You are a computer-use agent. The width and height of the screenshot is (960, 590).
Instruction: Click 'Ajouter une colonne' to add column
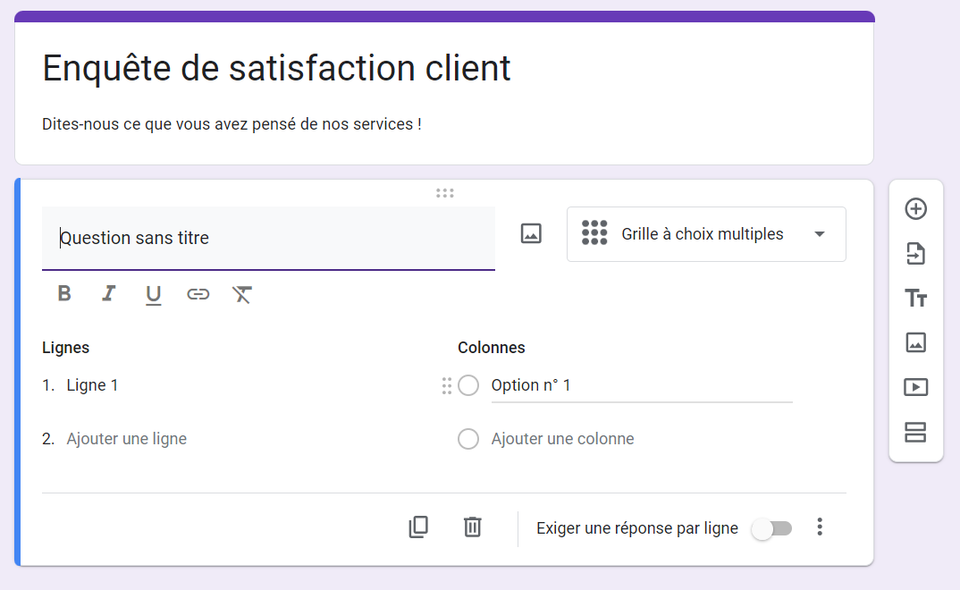point(562,439)
